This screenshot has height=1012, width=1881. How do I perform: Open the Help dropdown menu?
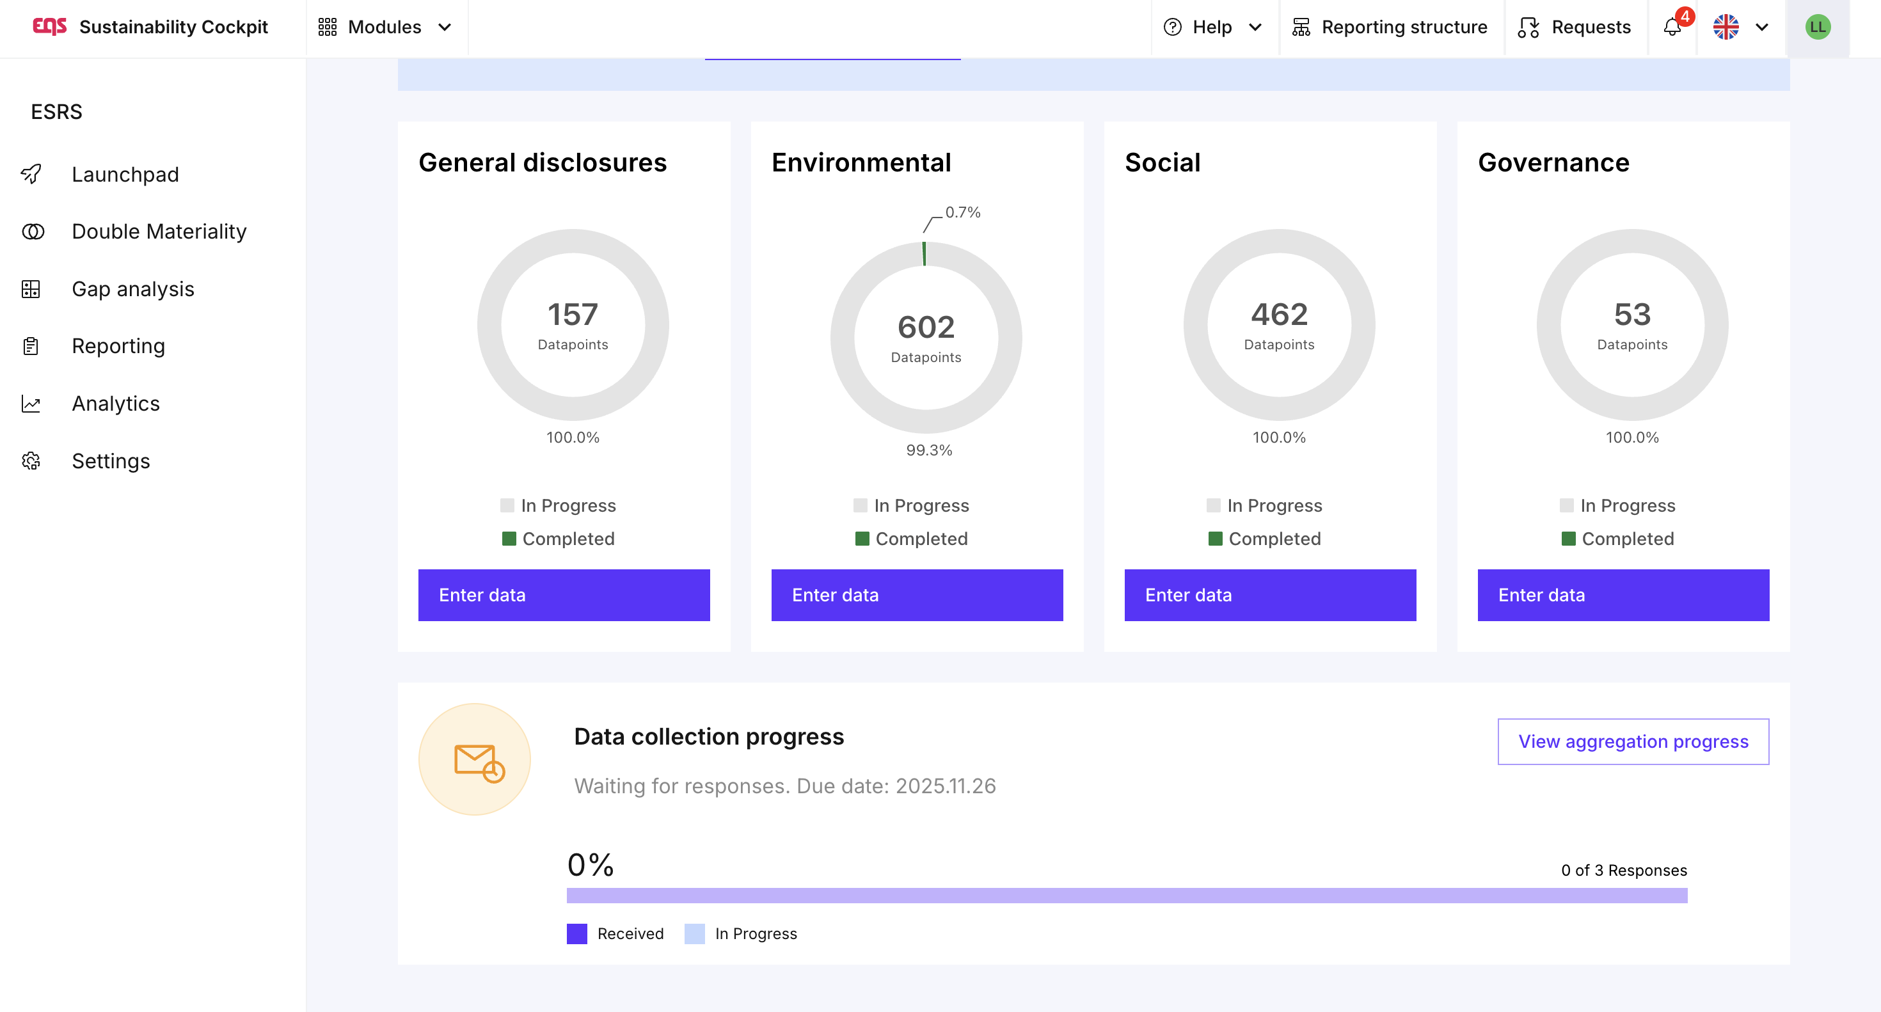(x=1213, y=27)
